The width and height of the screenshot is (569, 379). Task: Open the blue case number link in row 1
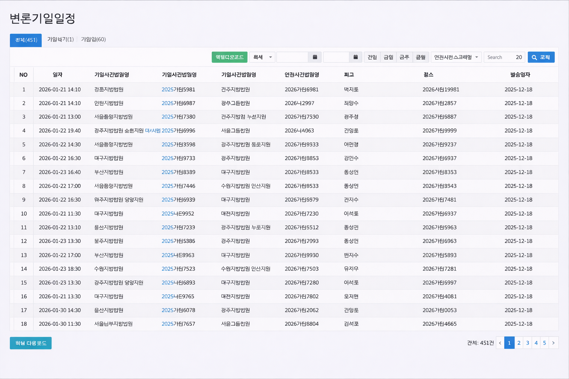tap(178, 90)
